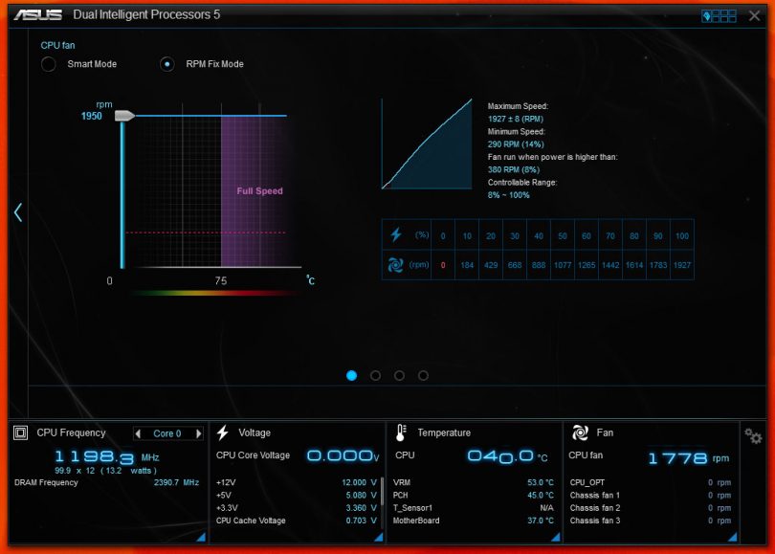This screenshot has width=775, height=554.
Task: Expand the Temperature panel corner triangle
Action: click(x=556, y=538)
